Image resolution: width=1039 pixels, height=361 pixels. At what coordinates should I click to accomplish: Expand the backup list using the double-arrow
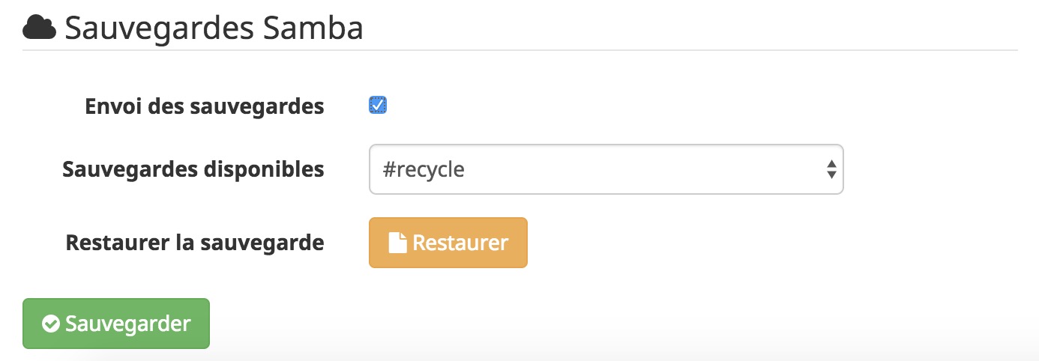pos(831,169)
